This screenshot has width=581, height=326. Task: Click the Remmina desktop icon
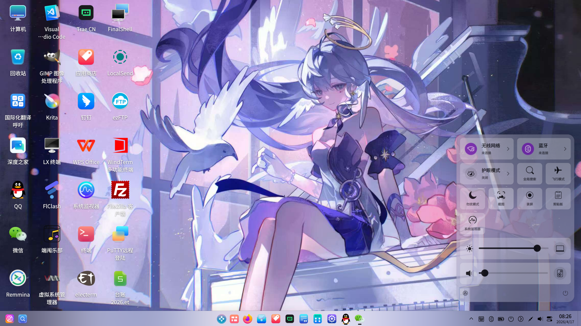pos(18,278)
